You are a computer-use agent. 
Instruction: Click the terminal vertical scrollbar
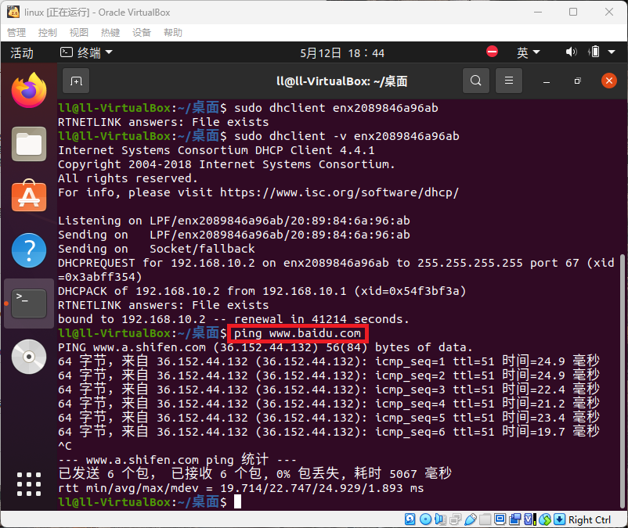[x=623, y=381]
